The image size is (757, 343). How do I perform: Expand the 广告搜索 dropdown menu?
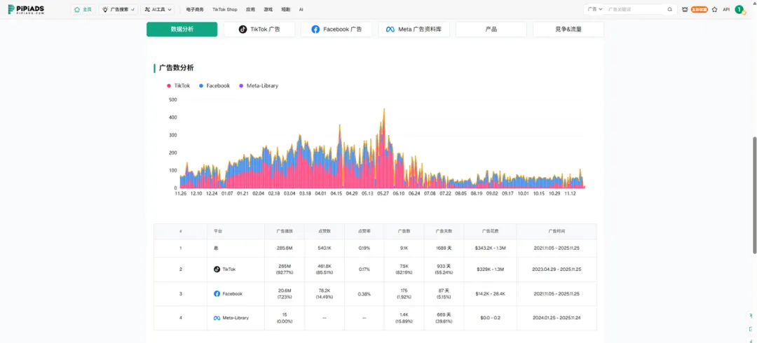coord(118,10)
